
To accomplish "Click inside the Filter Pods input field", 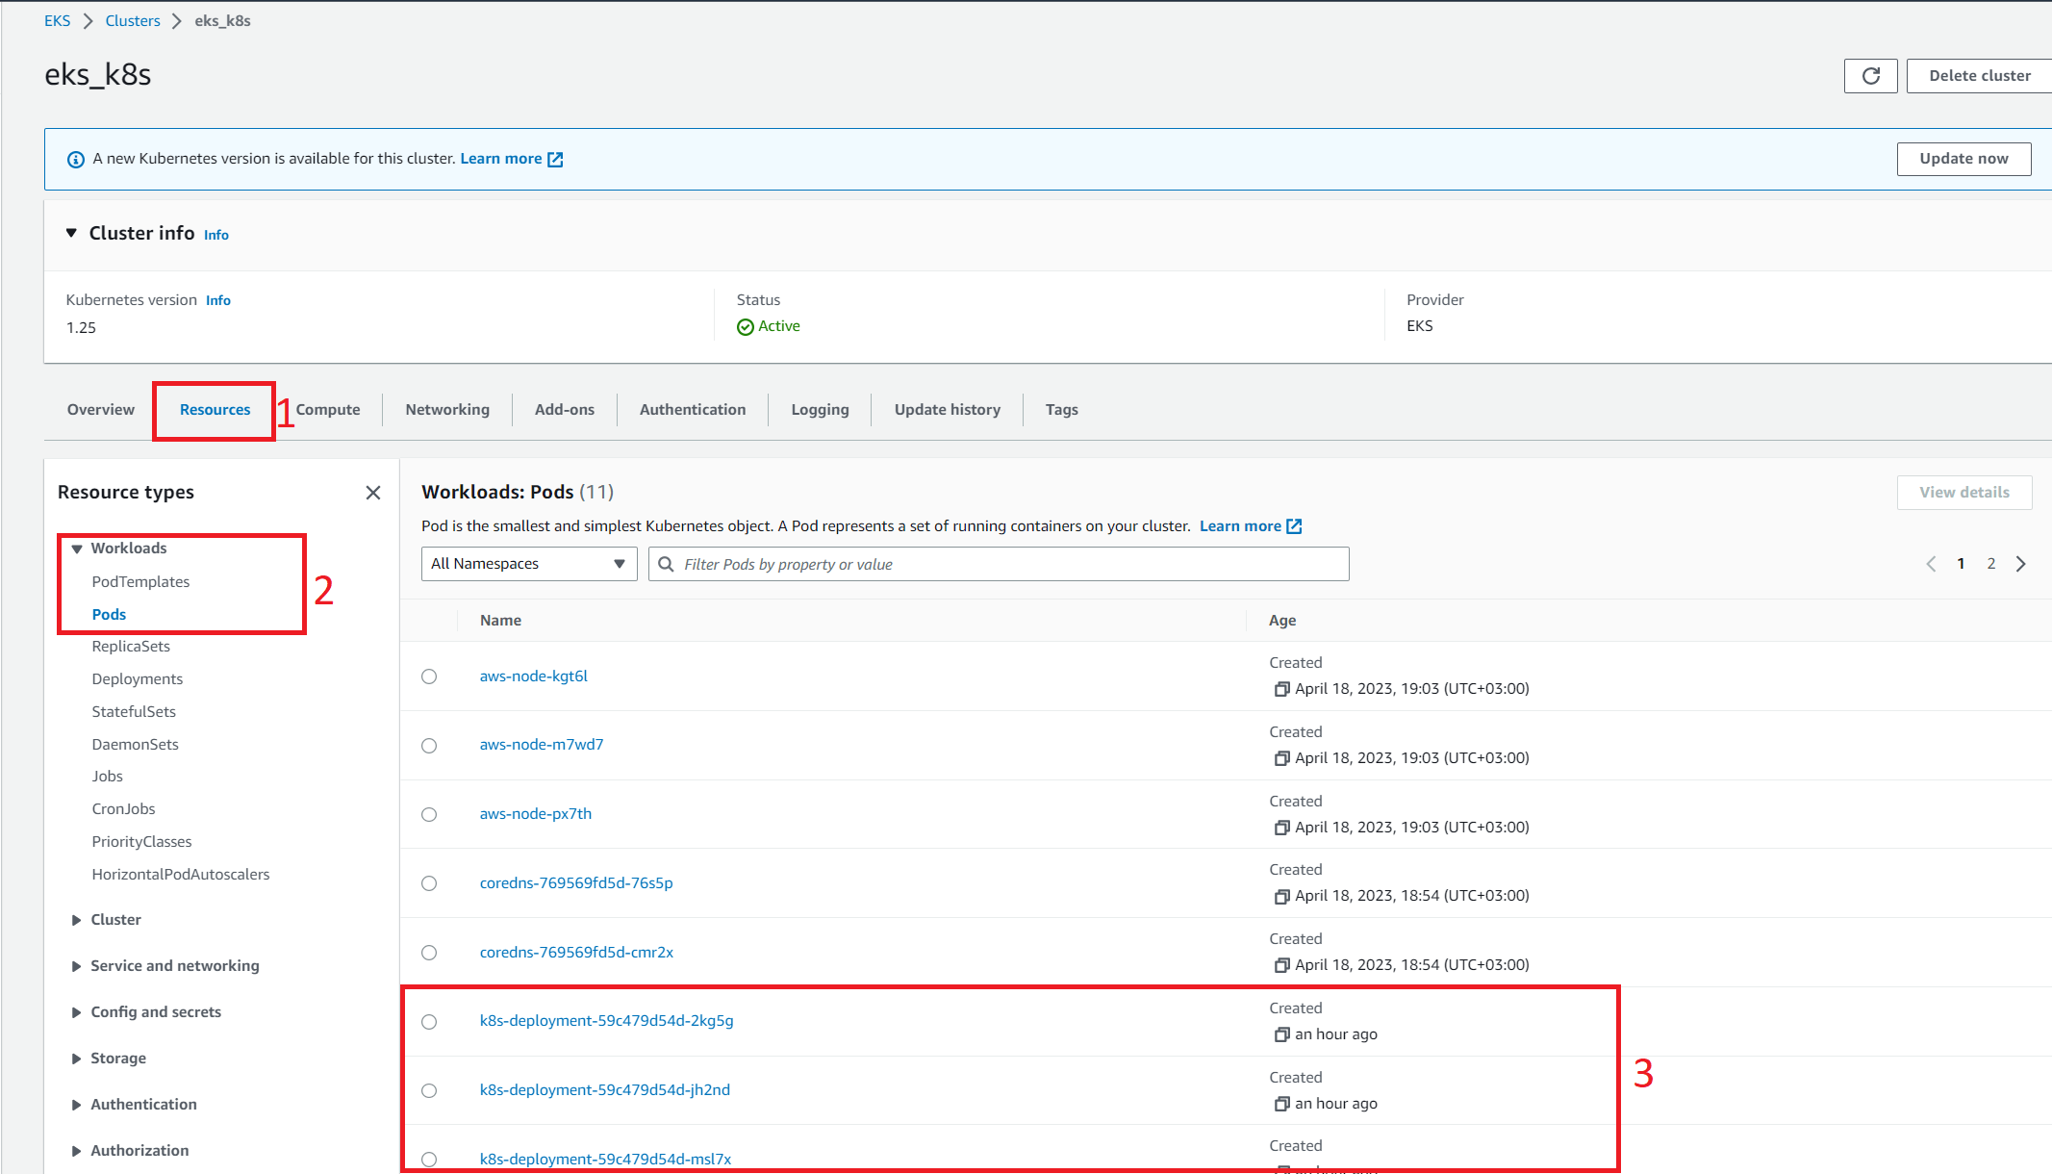I will coord(962,564).
